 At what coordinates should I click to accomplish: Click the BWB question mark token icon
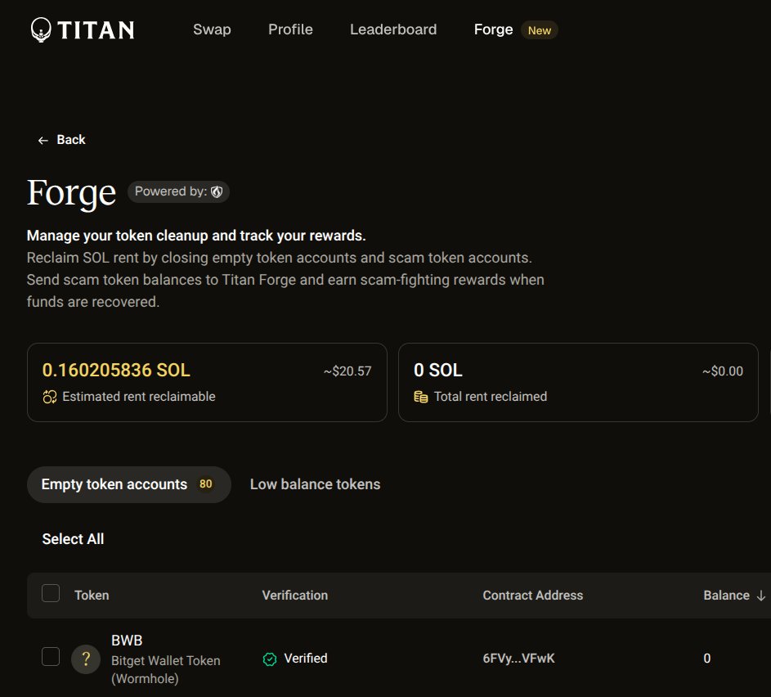[x=86, y=659]
